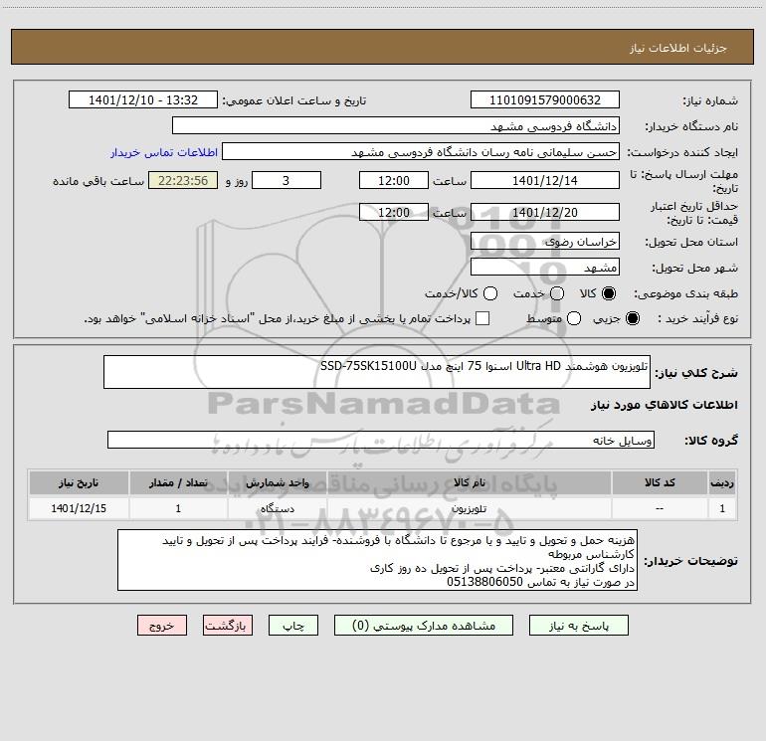Click the دستگاه unit cell
Image resolution: width=766 pixels, height=741 pixels.
[277, 508]
